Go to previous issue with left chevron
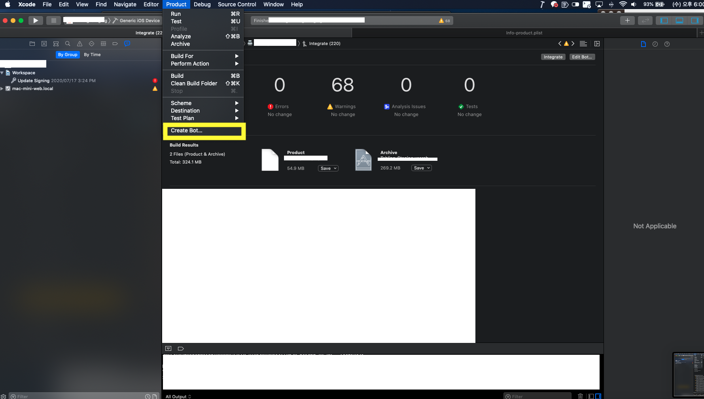Screen dimensions: 704x399 (560, 43)
